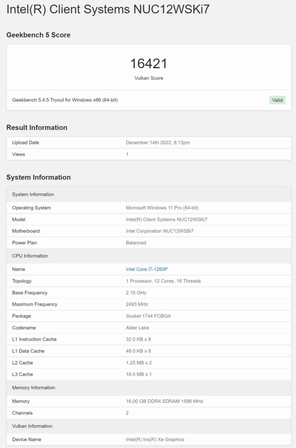Open the Intel Core i7-1260P link
Image resolution: width=296 pixels, height=448 pixels.
147,269
